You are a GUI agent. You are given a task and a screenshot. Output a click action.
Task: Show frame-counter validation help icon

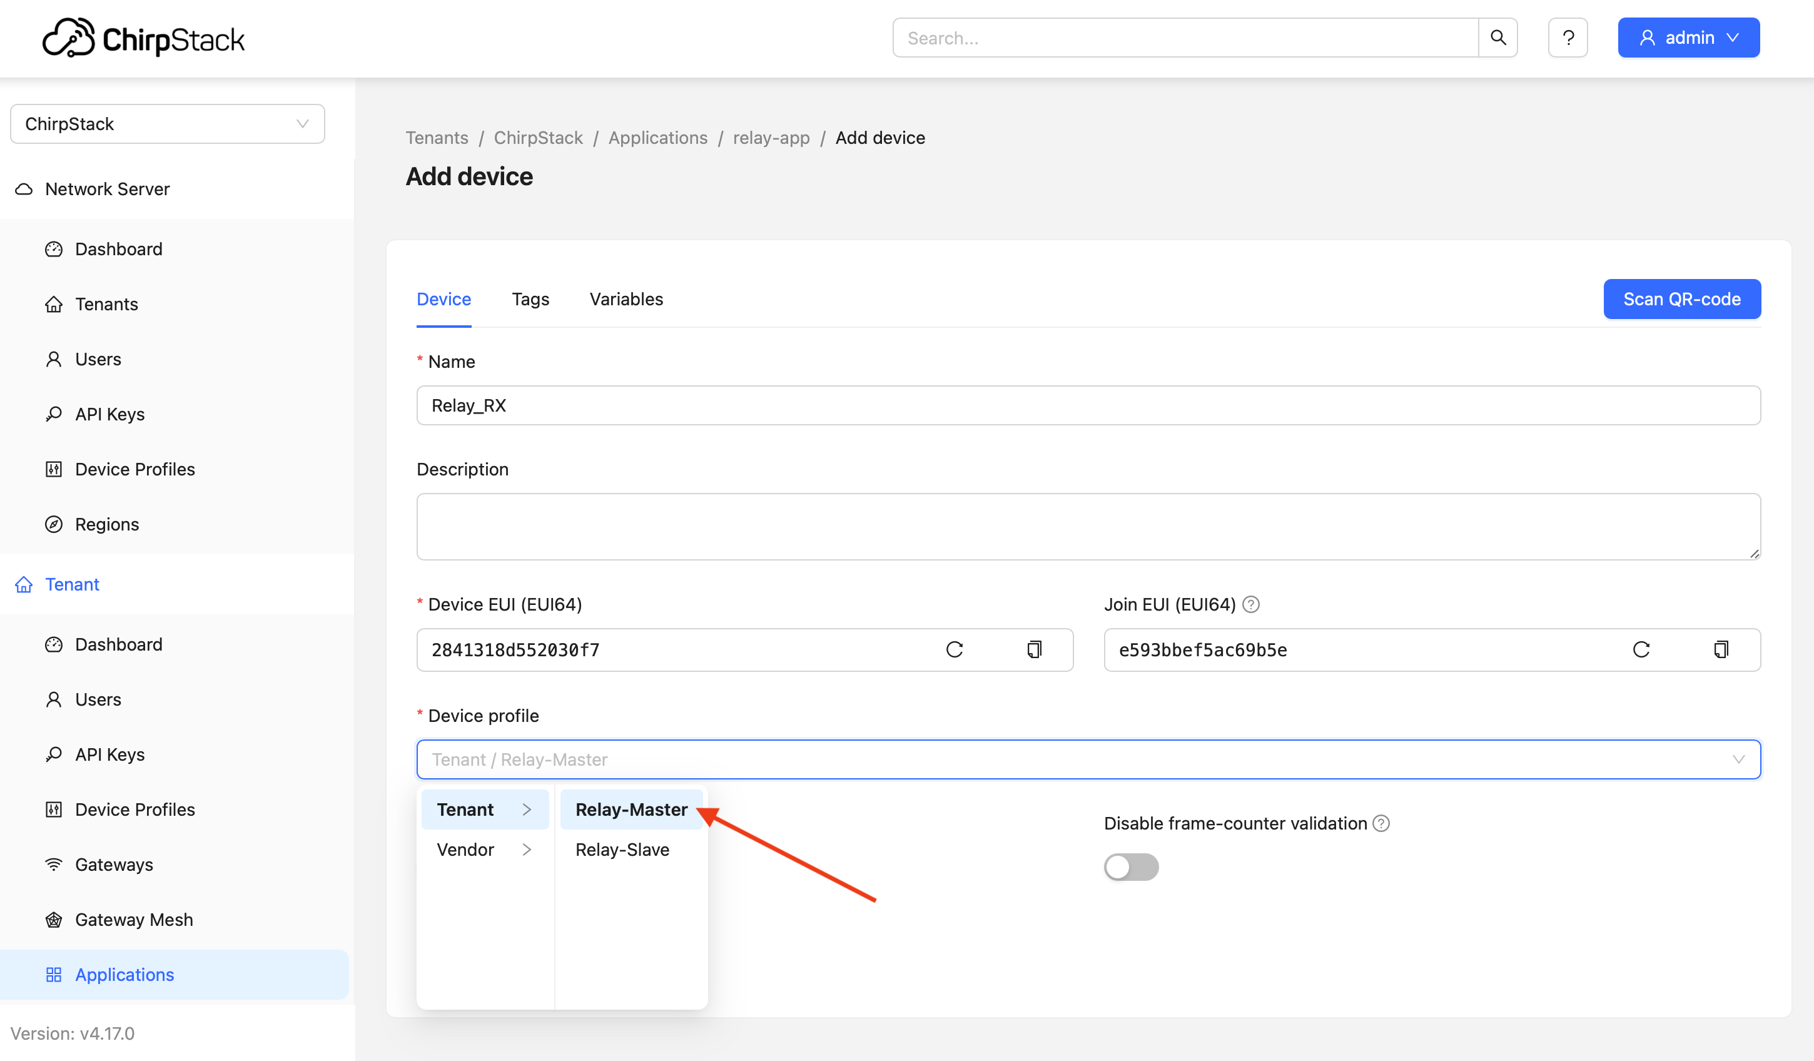pos(1381,823)
